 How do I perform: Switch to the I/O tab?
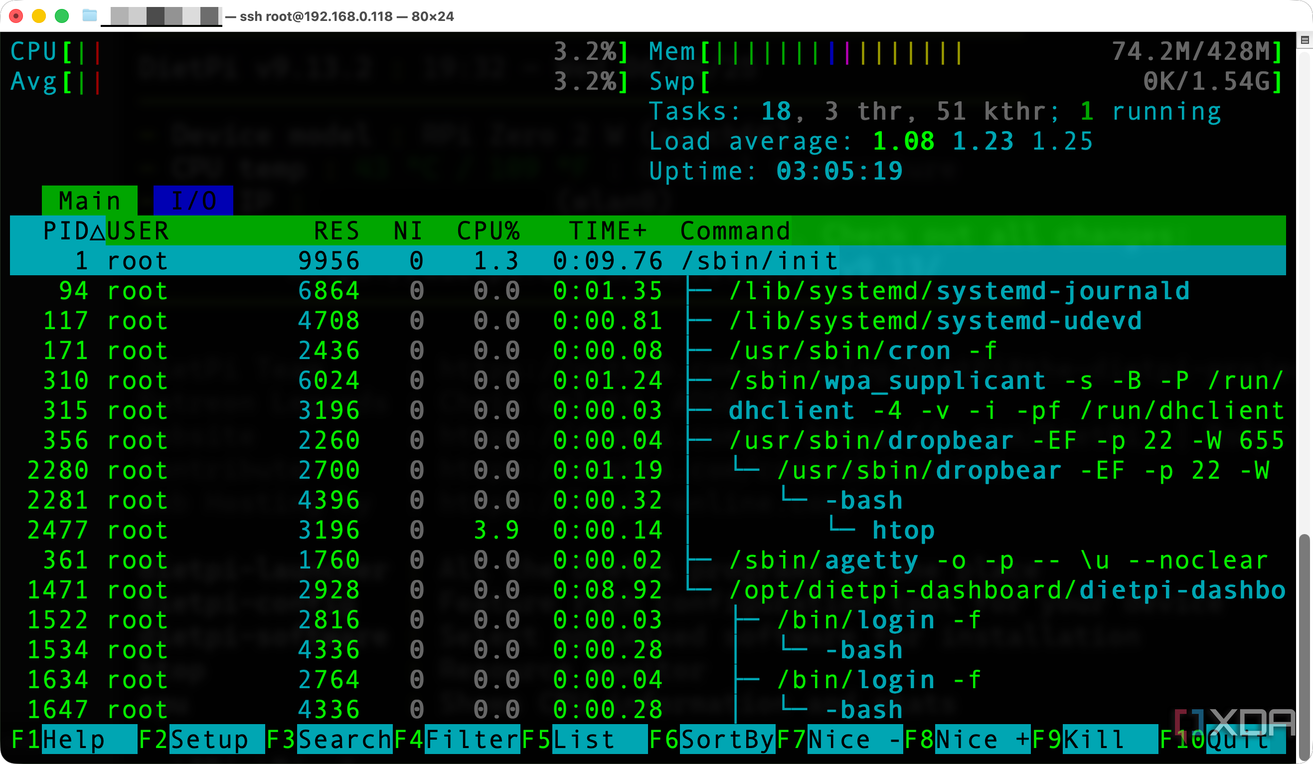(x=193, y=200)
